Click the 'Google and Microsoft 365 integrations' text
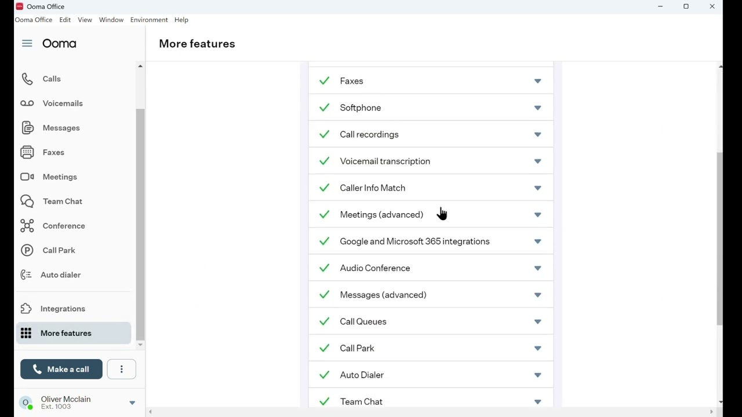 coord(414,242)
